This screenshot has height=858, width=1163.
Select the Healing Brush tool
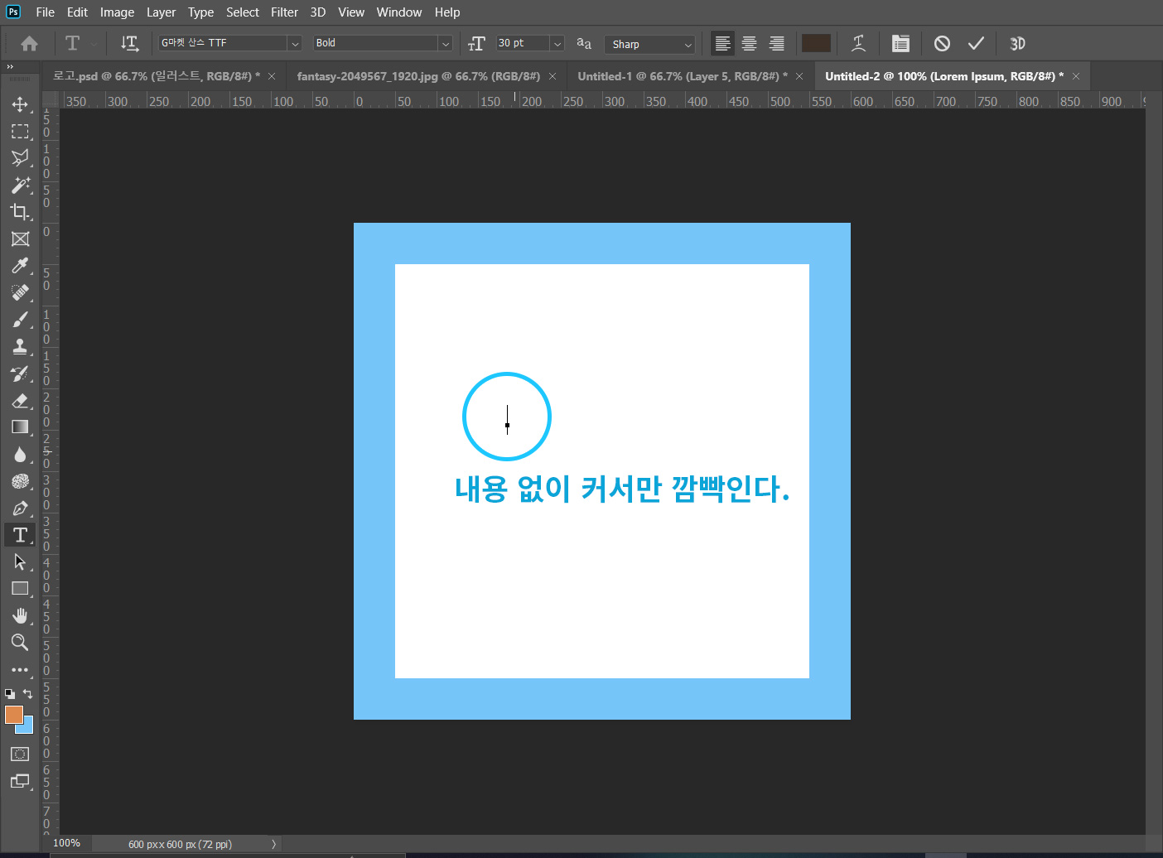pyautogui.click(x=20, y=293)
